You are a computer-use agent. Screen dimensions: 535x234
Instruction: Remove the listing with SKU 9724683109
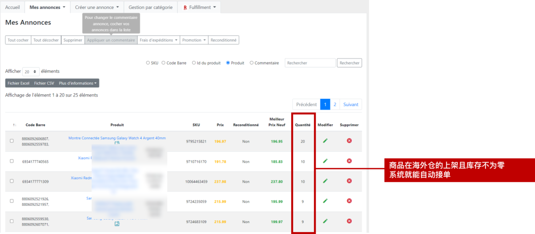point(349,221)
